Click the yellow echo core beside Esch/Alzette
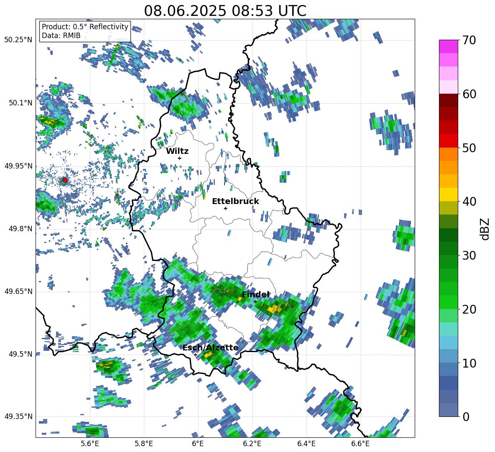The width and height of the screenshot is (495, 452). click(208, 355)
